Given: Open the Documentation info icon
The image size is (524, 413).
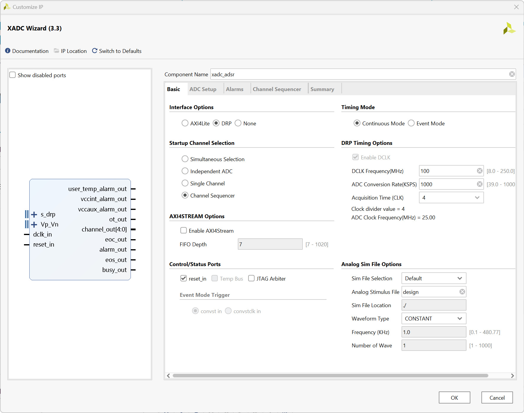Looking at the screenshot, I should pyautogui.click(x=8, y=51).
